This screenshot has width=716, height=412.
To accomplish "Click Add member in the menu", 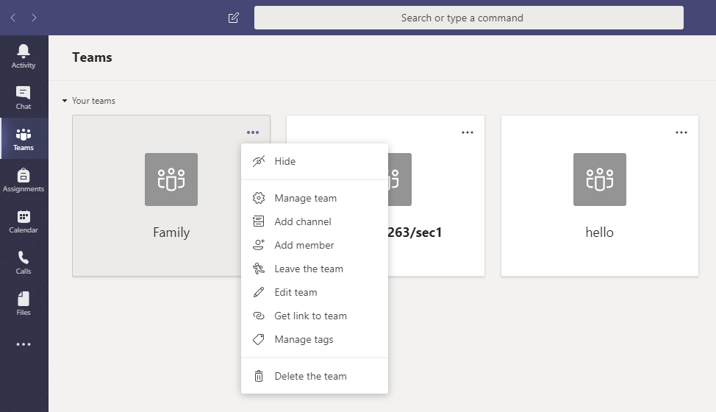I will [304, 245].
